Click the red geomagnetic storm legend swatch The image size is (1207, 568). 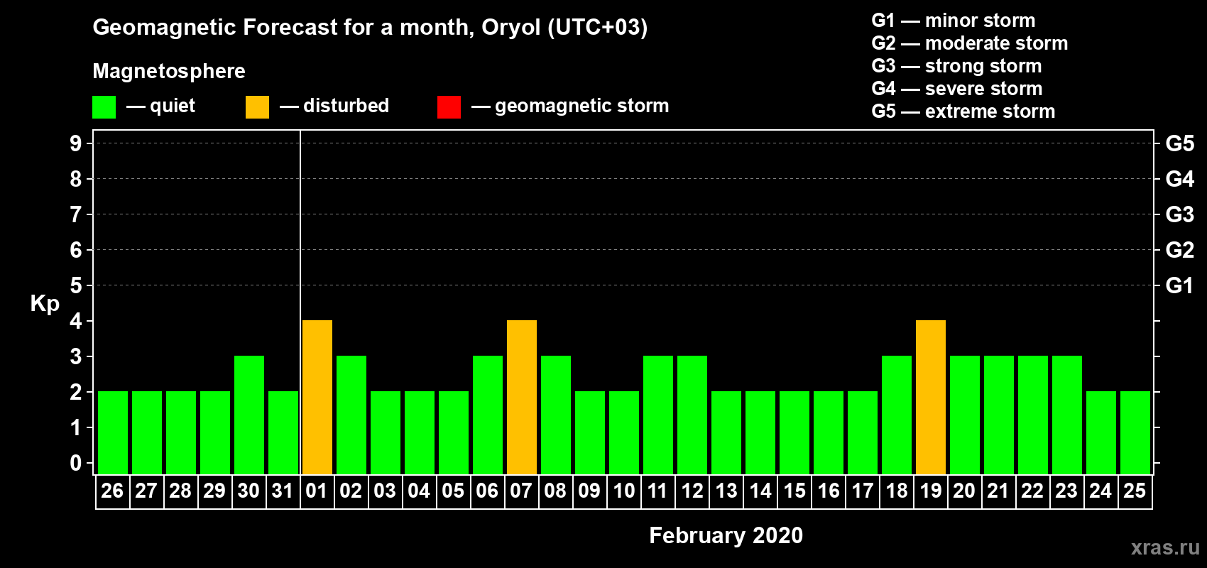[x=449, y=107]
